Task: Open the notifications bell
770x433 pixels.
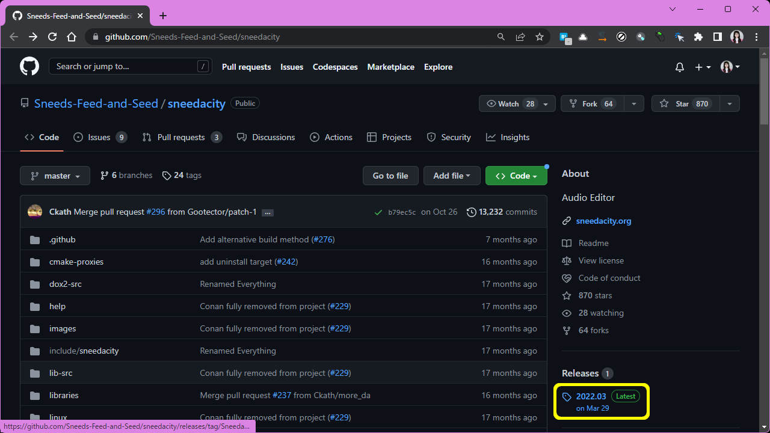Action: pos(680,67)
